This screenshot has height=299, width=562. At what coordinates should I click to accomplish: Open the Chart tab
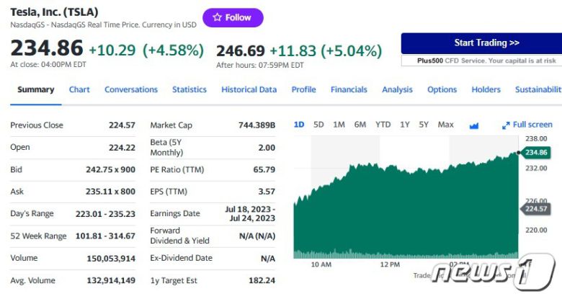pyautogui.click(x=79, y=90)
